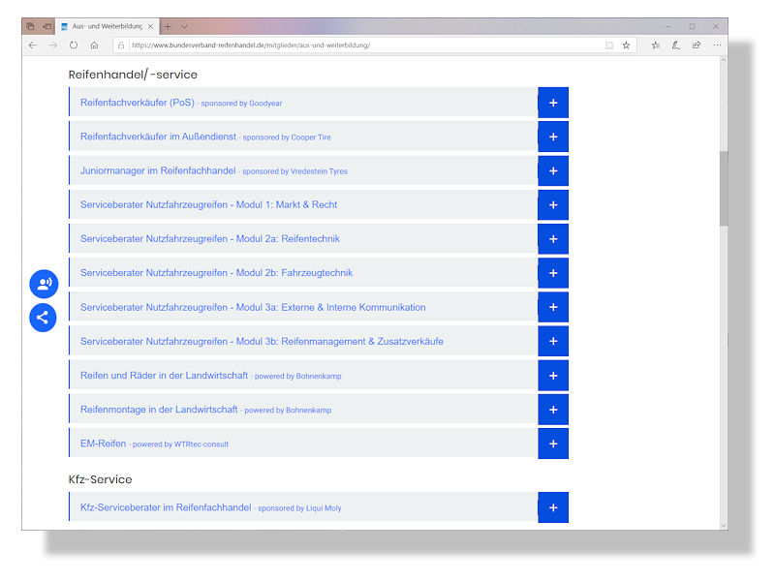
Task: Open Modul 3a: Externe & Interne Kommunikation
Action: (253, 307)
